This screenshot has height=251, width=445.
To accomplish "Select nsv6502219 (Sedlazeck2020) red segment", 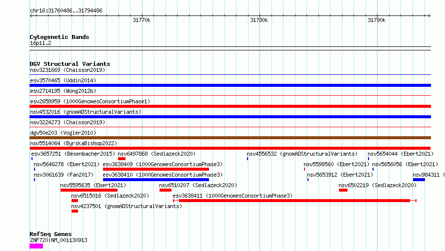I will 343,190.
